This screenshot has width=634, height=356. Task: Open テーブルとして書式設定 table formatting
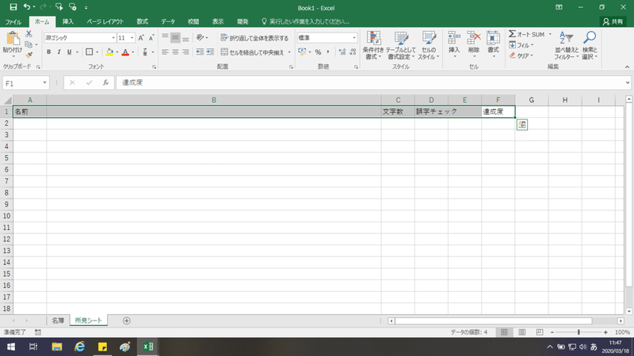400,45
